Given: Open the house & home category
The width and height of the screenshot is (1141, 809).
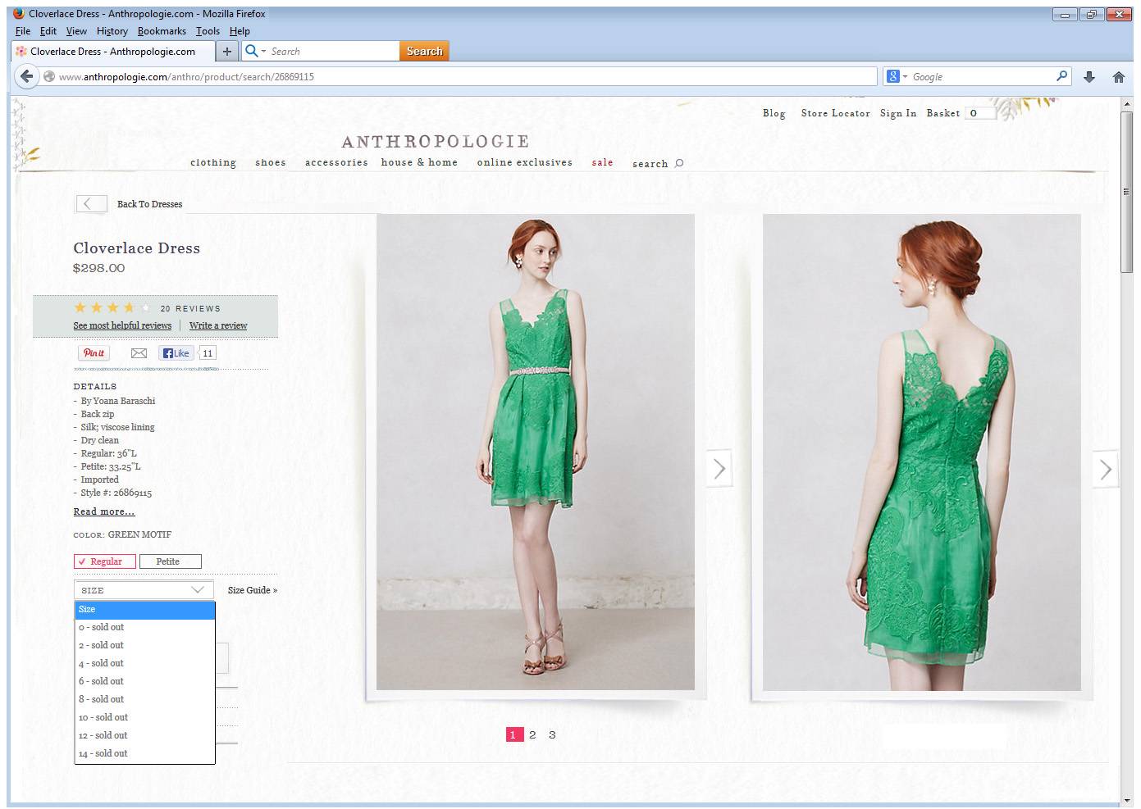Looking at the screenshot, I should tap(419, 162).
